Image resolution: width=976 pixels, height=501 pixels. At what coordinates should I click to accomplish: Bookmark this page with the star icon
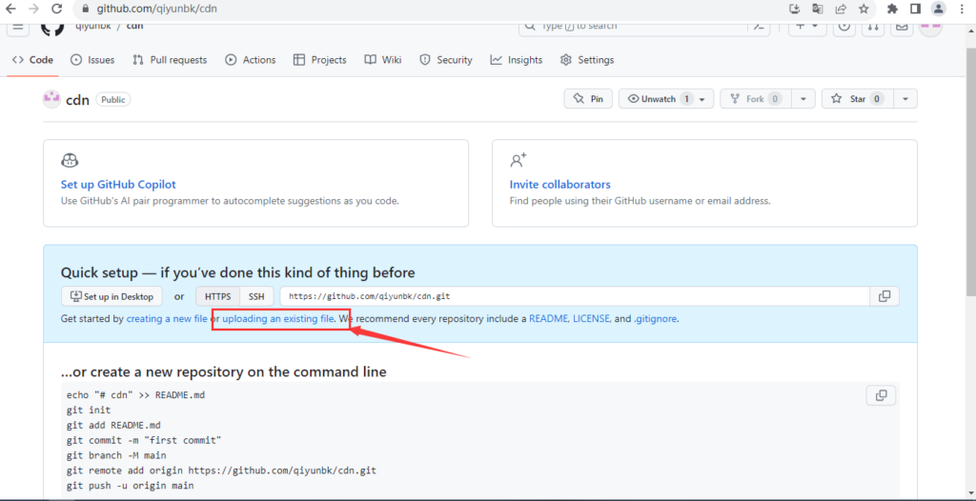[864, 9]
